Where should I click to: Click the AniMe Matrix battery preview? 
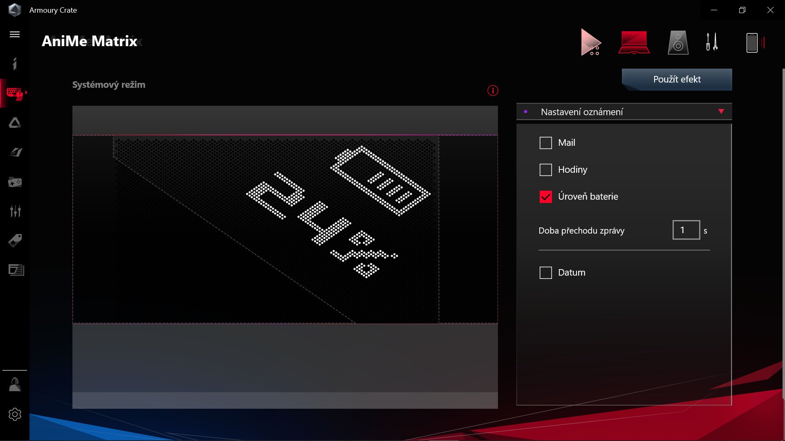click(x=285, y=229)
